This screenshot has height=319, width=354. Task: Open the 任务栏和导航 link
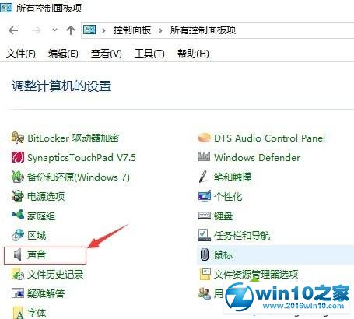pyautogui.click(x=242, y=235)
